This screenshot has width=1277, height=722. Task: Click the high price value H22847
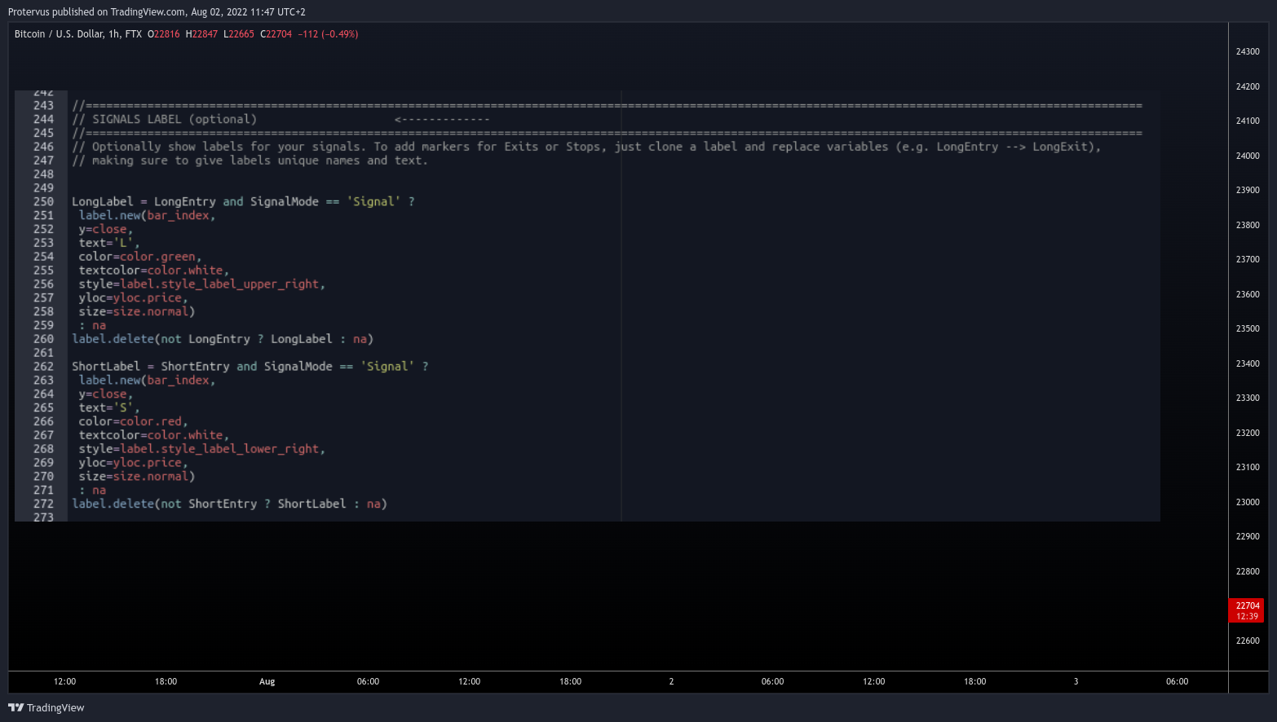click(x=201, y=34)
